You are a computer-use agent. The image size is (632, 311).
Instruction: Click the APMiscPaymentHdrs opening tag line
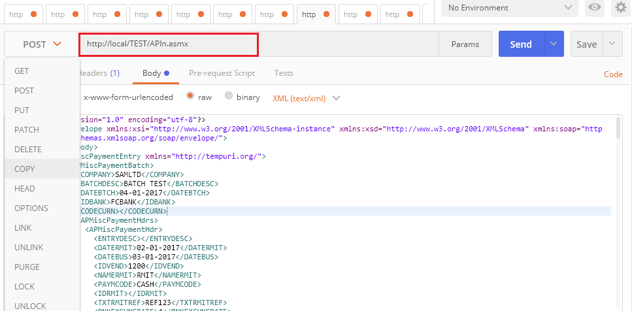tap(119, 220)
